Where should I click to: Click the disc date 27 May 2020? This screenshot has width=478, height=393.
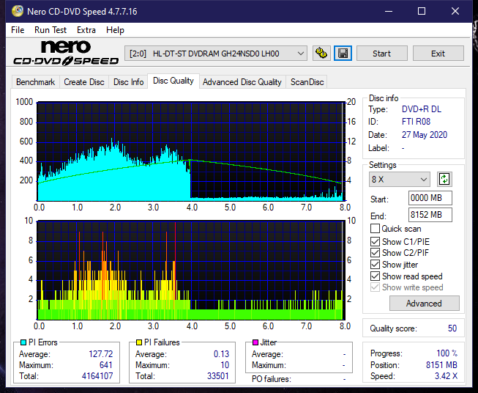point(425,135)
